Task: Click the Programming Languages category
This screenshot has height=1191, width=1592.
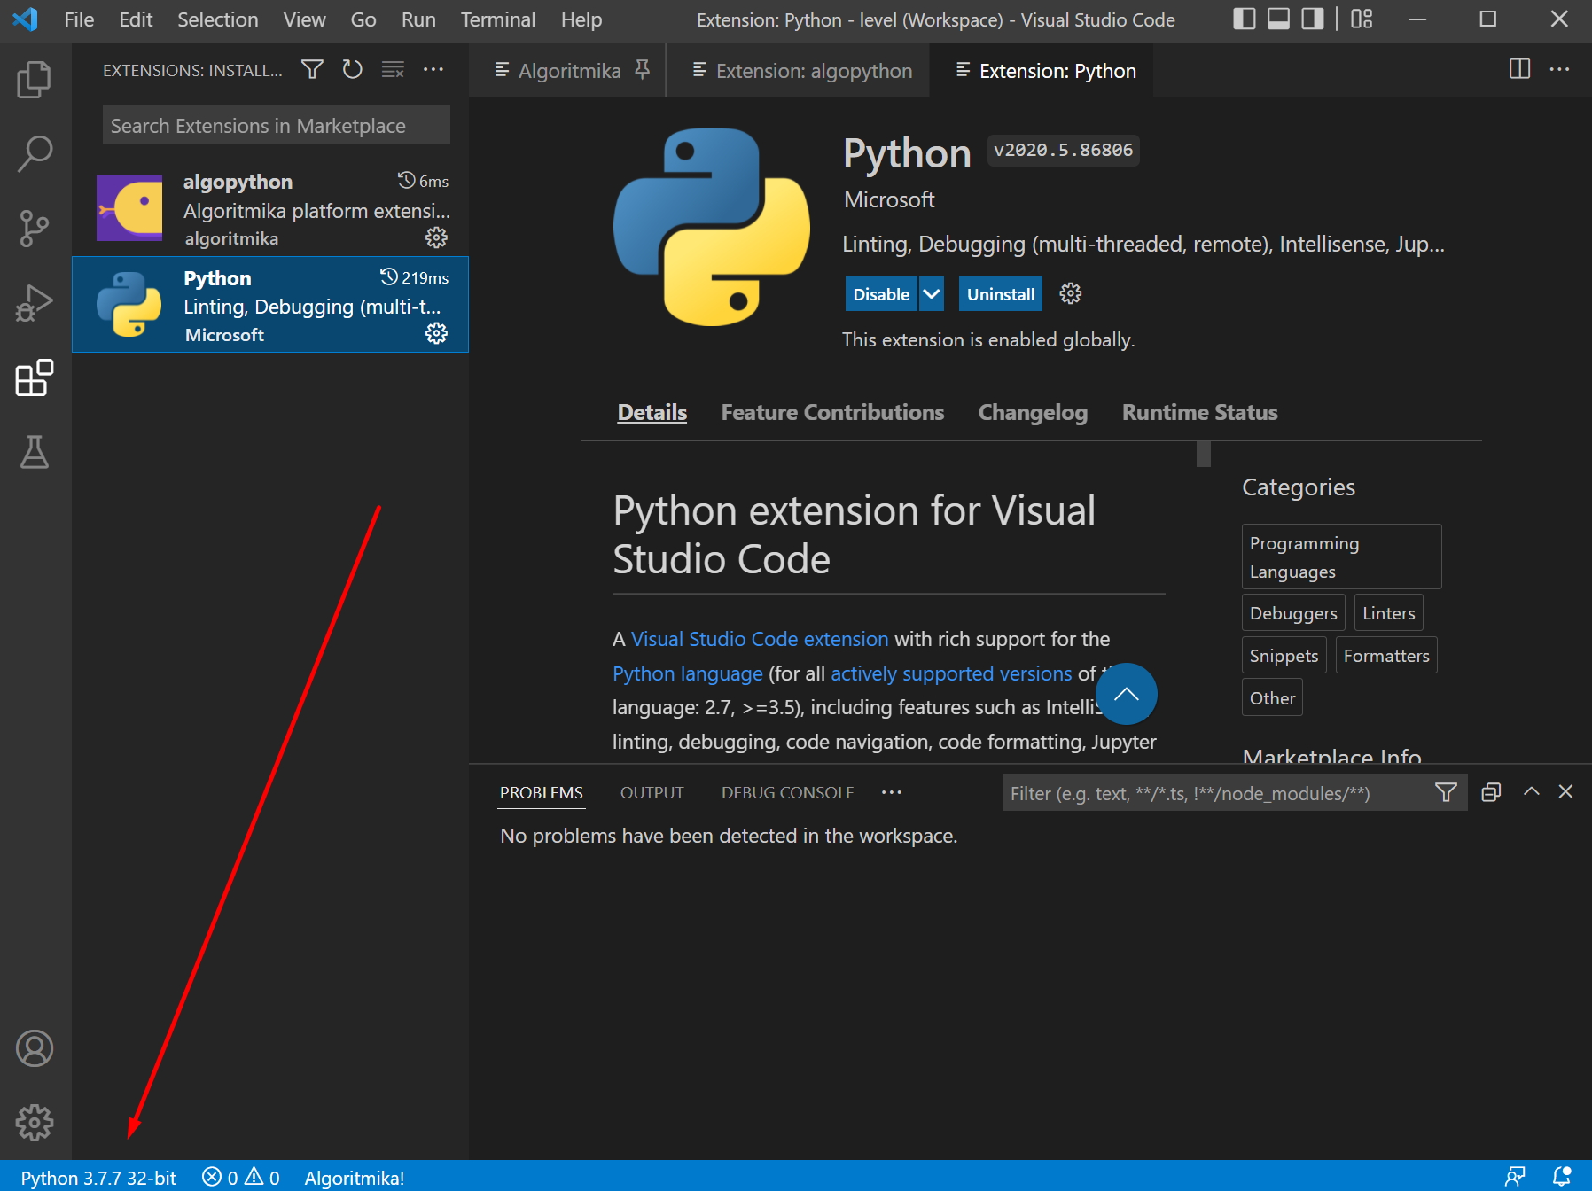Action: pos(1341,557)
